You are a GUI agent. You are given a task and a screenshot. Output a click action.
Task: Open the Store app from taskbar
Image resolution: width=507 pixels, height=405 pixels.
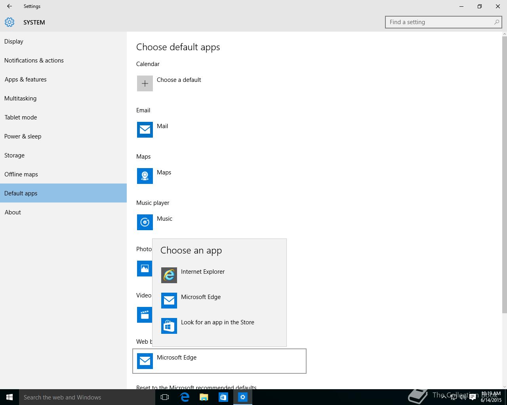(x=223, y=397)
